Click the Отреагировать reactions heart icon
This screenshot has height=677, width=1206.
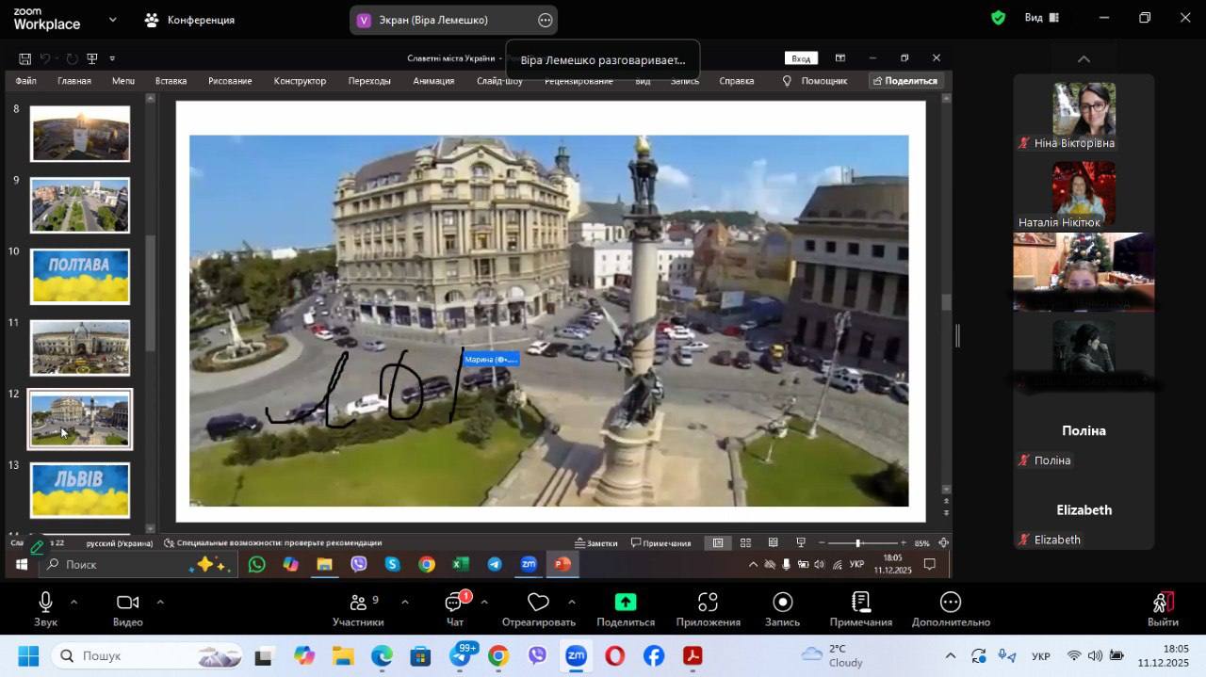[538, 603]
